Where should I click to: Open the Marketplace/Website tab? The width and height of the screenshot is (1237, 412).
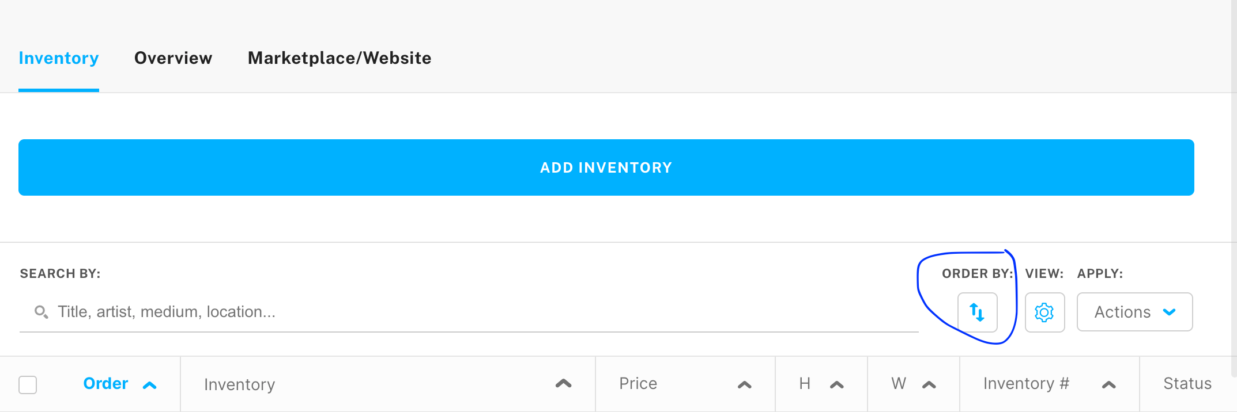click(340, 58)
